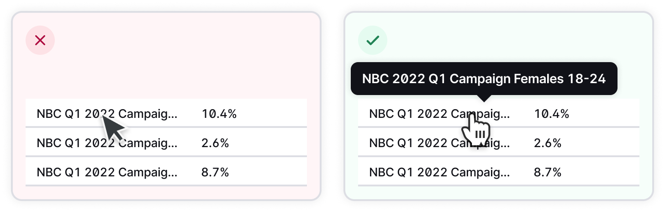Click 2.6% value in the red panel
This screenshot has height=212, width=665.
[215, 143]
